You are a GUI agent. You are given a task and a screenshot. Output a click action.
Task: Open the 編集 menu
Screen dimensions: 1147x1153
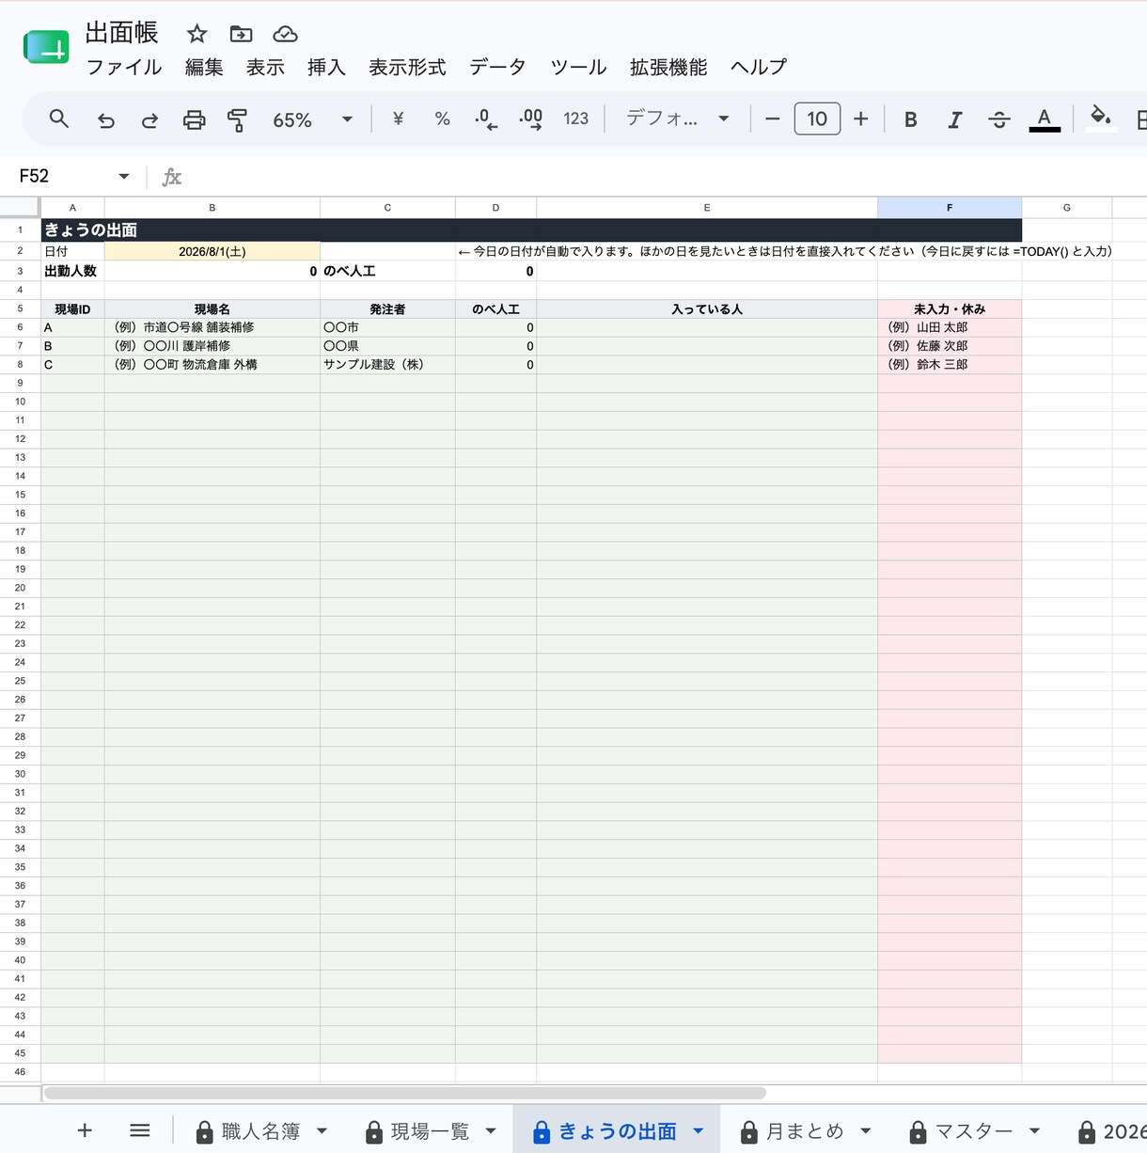pyautogui.click(x=204, y=68)
